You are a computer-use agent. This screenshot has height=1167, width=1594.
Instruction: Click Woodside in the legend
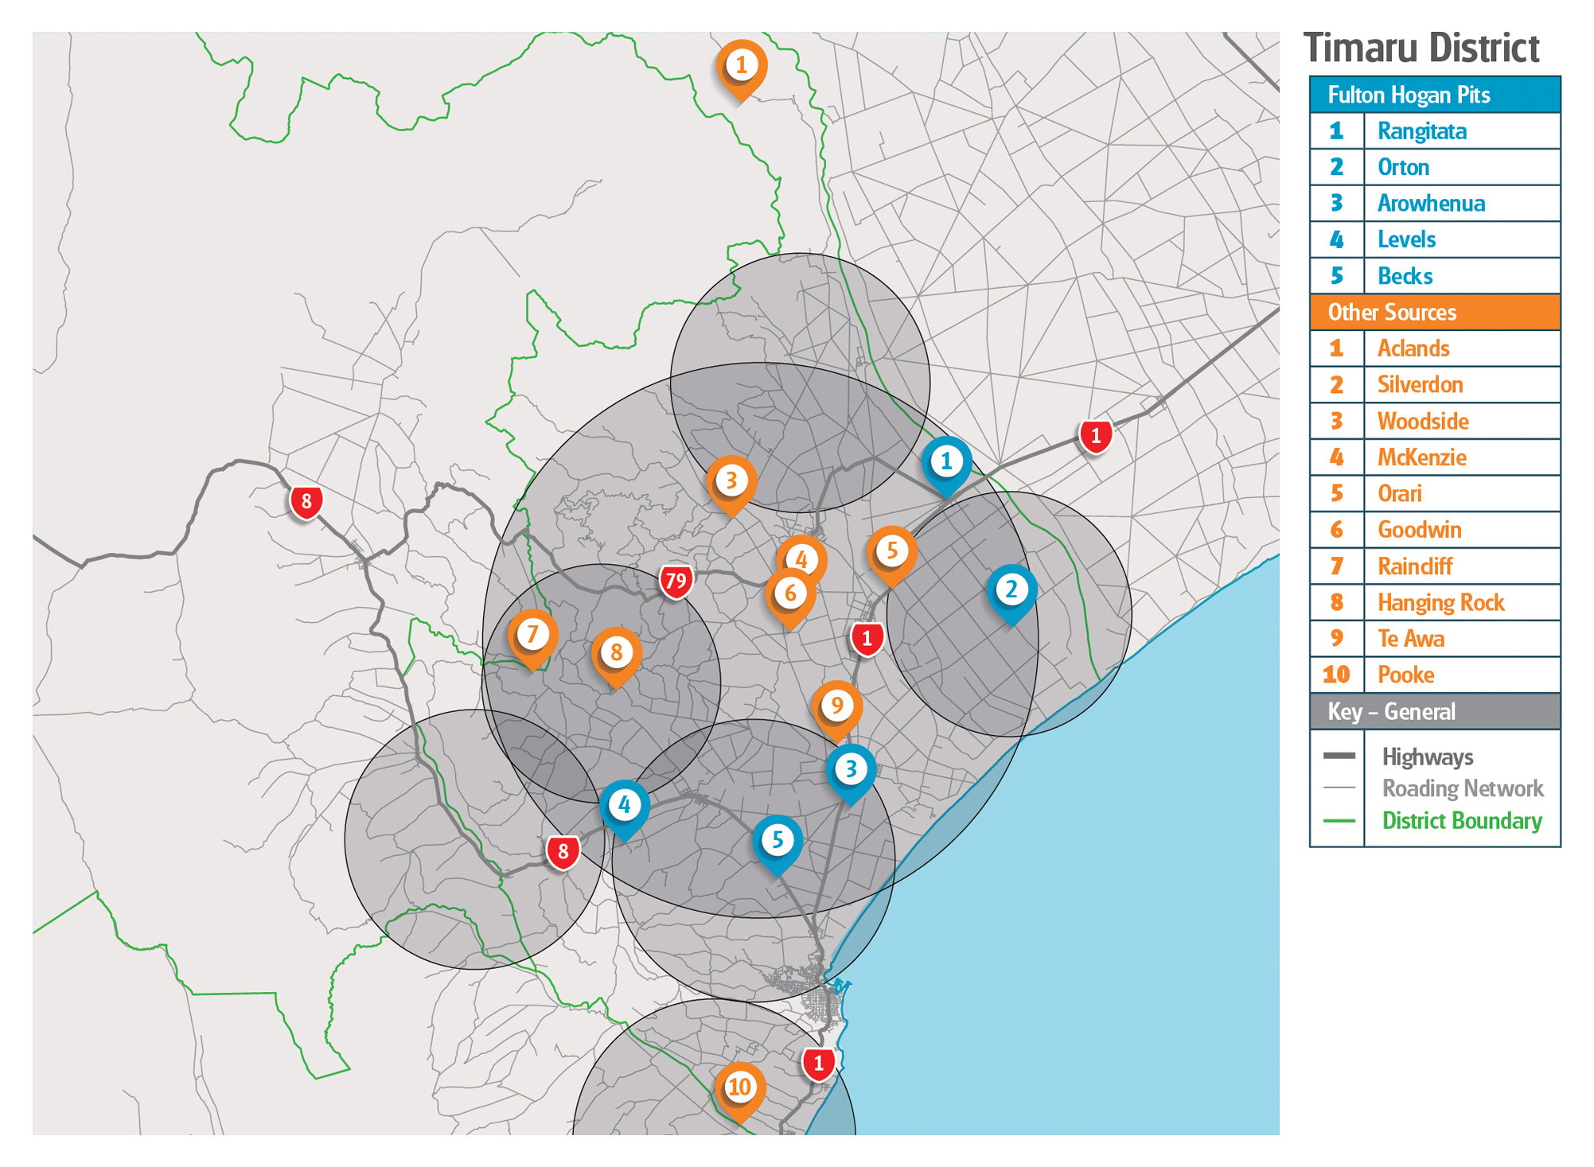point(1423,421)
